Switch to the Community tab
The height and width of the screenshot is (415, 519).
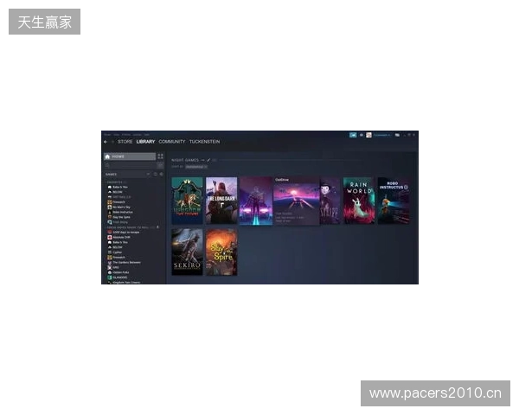point(171,141)
